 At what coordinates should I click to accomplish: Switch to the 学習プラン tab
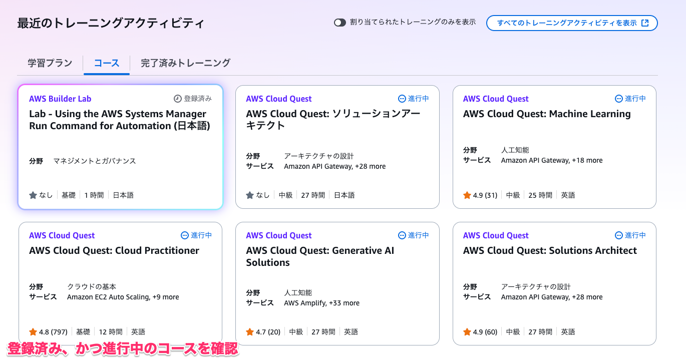pyautogui.click(x=50, y=63)
